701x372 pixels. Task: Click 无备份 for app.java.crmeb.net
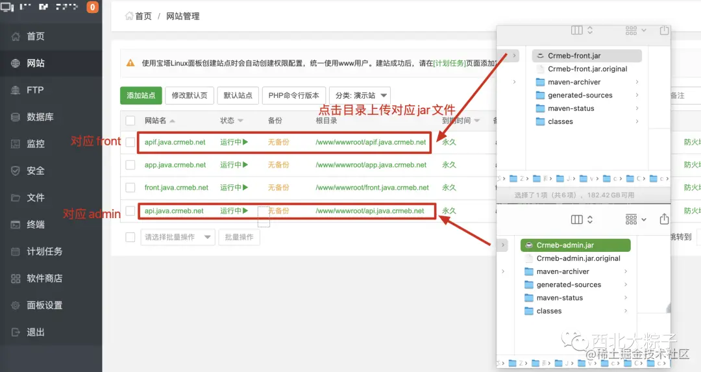click(x=278, y=165)
